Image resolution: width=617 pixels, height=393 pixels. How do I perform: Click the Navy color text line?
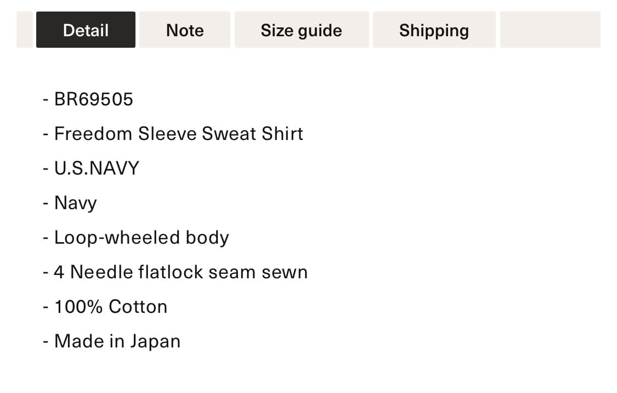pos(70,203)
